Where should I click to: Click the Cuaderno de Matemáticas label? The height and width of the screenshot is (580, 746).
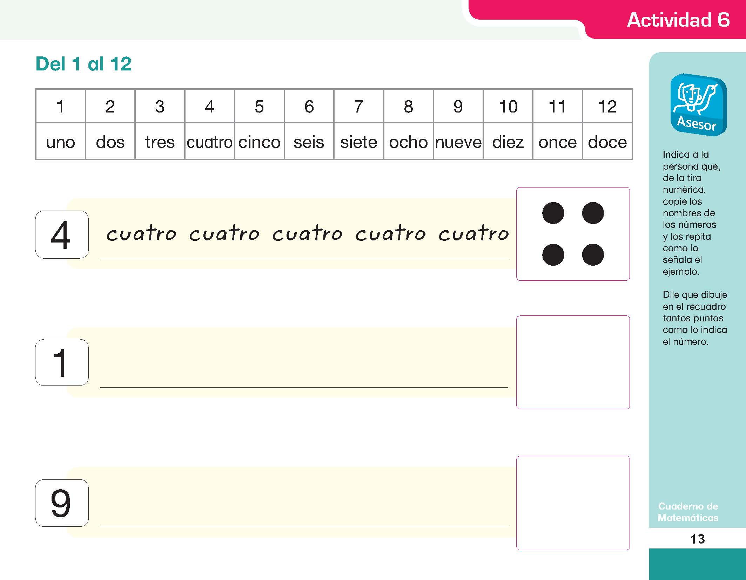click(x=688, y=512)
